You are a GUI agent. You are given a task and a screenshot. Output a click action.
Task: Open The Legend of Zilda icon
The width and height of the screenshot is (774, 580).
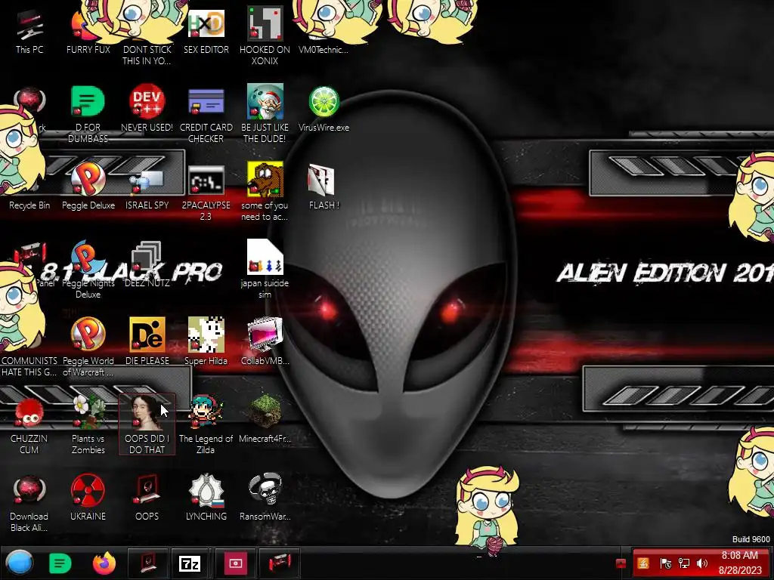[x=206, y=425]
